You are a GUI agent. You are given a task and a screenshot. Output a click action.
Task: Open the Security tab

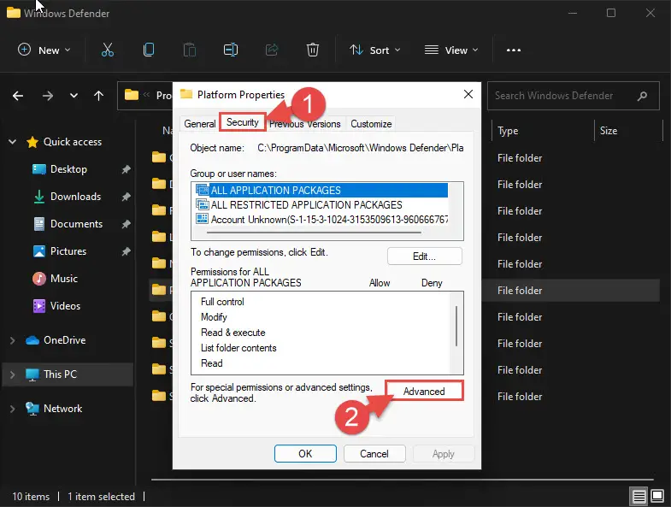pyautogui.click(x=243, y=122)
